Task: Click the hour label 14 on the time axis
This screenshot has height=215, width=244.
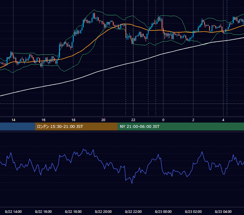Action: coord(13,120)
